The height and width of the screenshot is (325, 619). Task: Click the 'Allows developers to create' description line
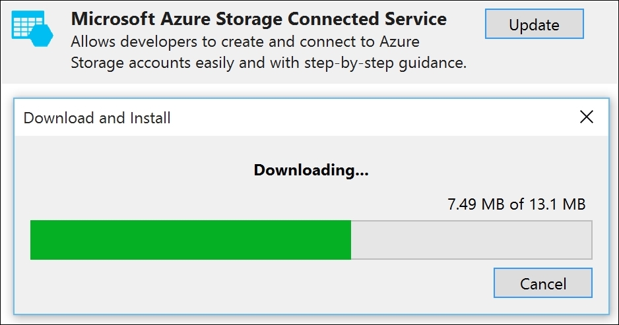[245, 42]
